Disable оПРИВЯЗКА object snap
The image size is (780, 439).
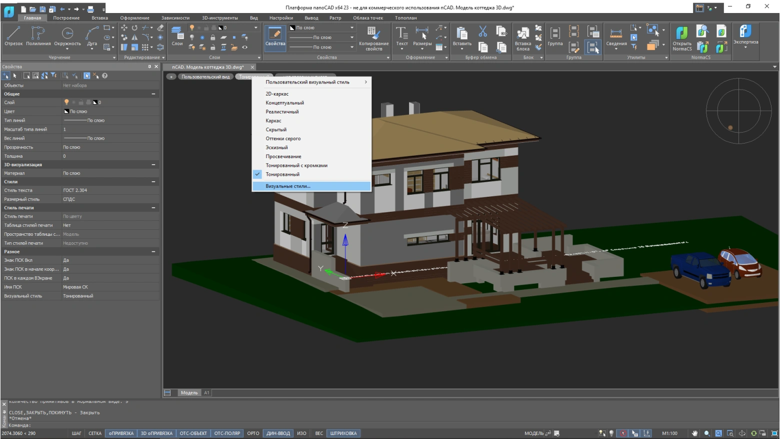(x=121, y=433)
